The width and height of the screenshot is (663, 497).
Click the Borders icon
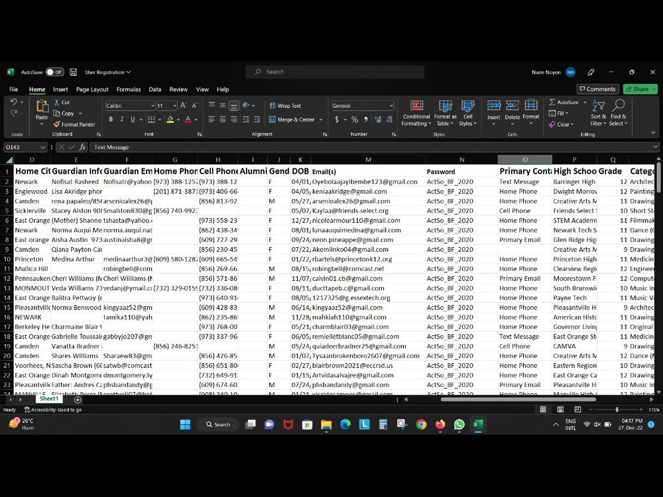(151, 119)
